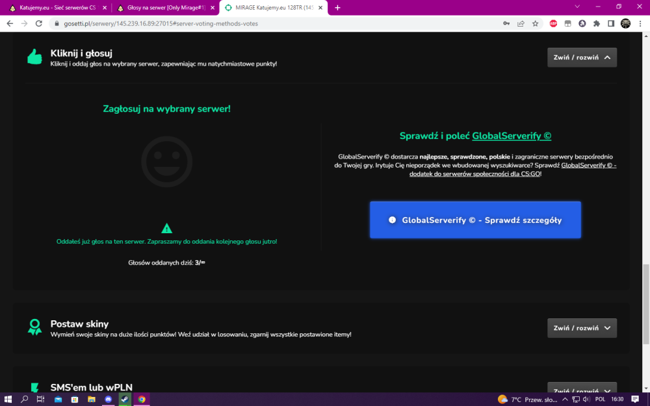Open the Mail app on taskbar
The image size is (650, 406).
click(58, 400)
